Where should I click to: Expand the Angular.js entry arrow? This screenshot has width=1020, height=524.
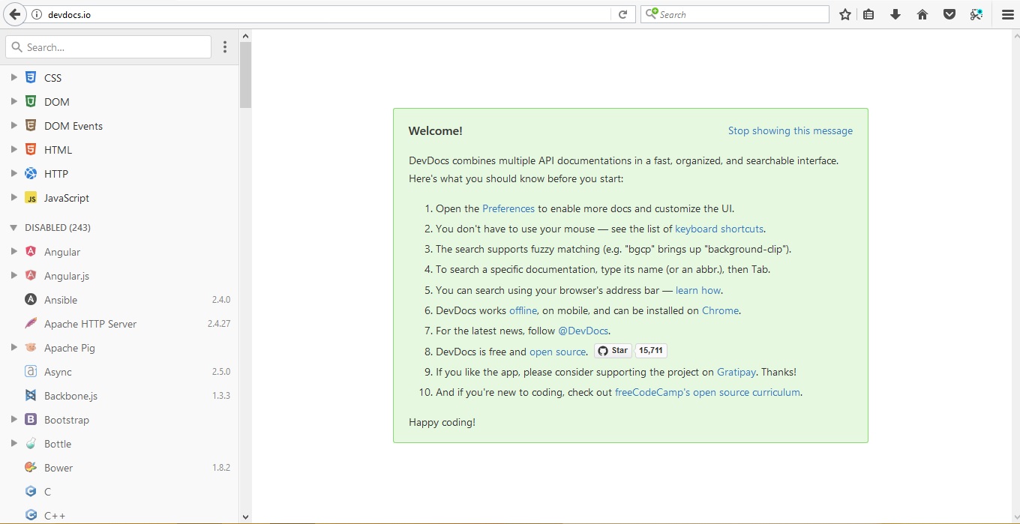(13, 276)
